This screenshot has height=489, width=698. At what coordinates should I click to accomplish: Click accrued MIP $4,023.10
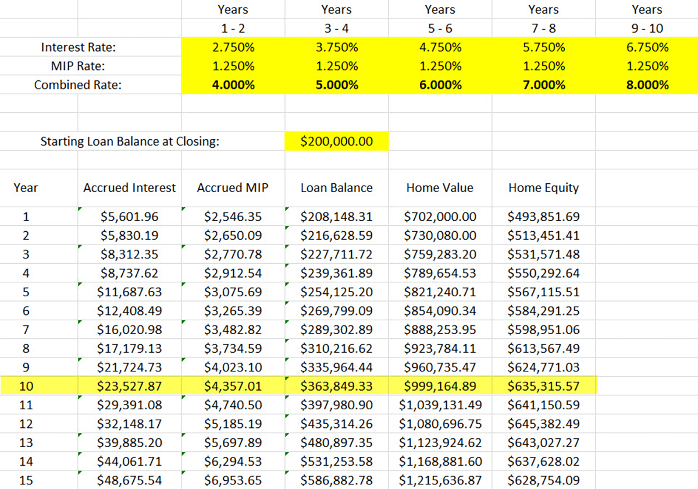[233, 367]
